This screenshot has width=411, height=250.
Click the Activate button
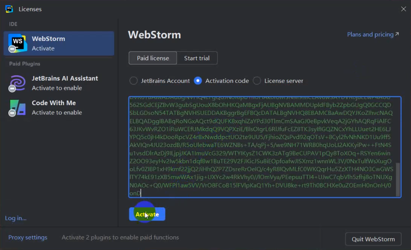point(147,214)
